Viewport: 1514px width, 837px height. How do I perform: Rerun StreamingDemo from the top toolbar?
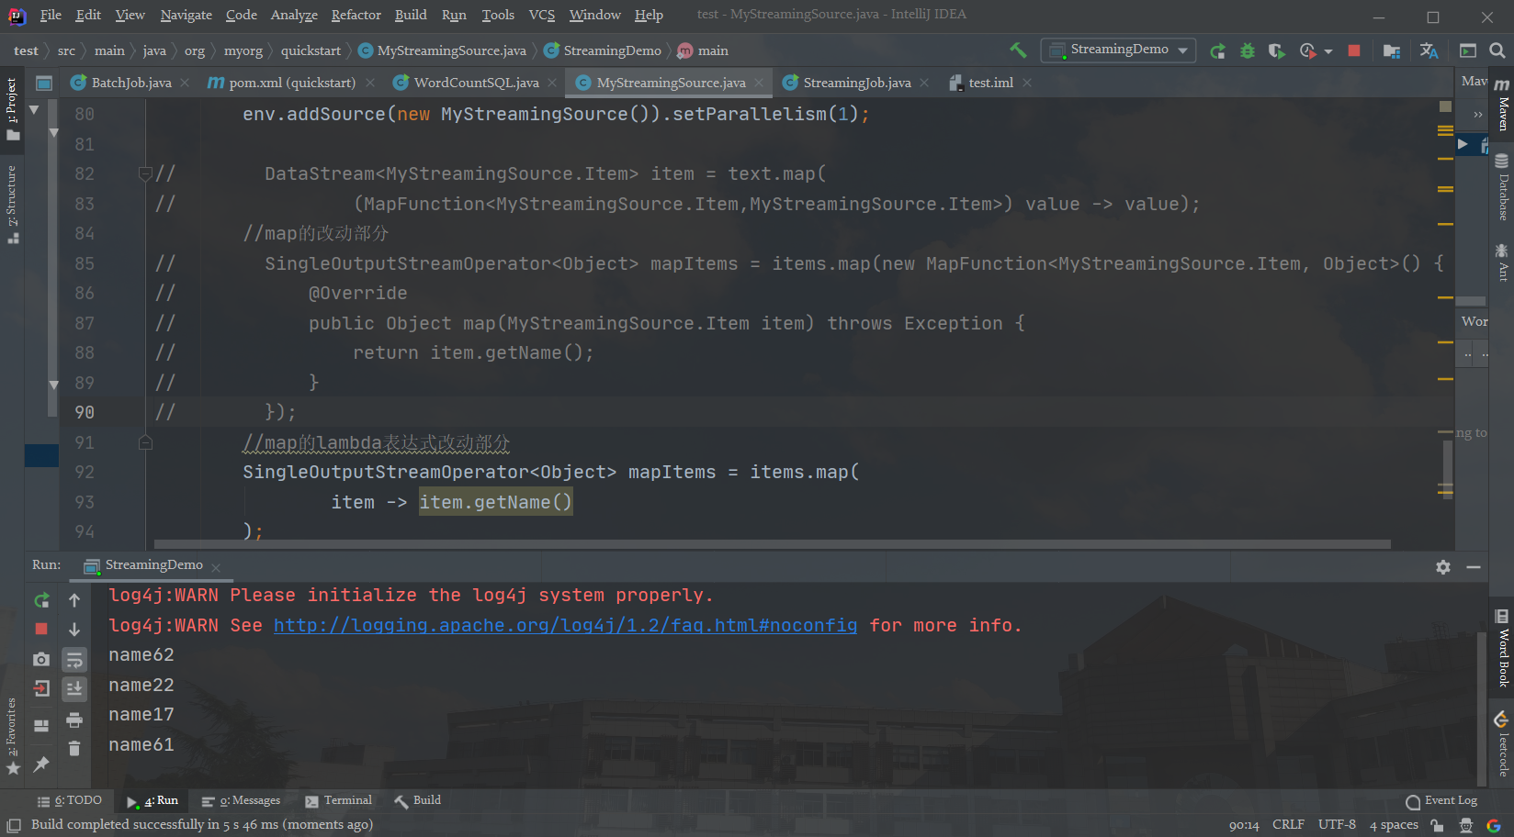click(x=1217, y=50)
